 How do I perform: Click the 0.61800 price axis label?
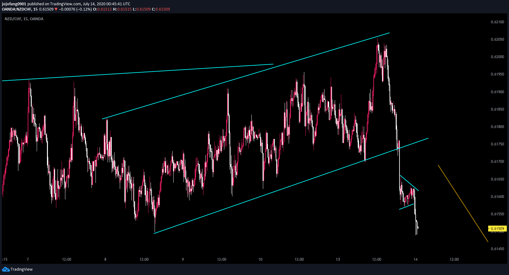497,127
